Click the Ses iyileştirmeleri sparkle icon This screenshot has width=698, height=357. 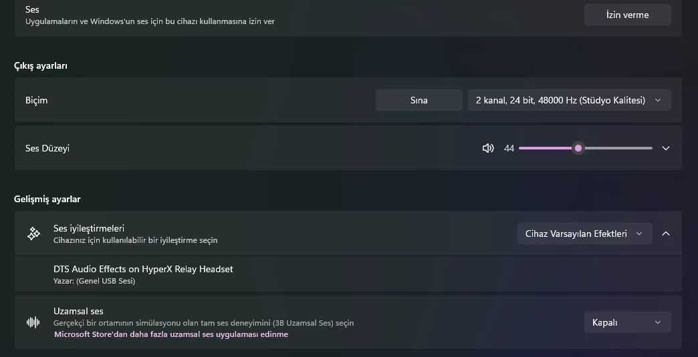pyautogui.click(x=33, y=234)
